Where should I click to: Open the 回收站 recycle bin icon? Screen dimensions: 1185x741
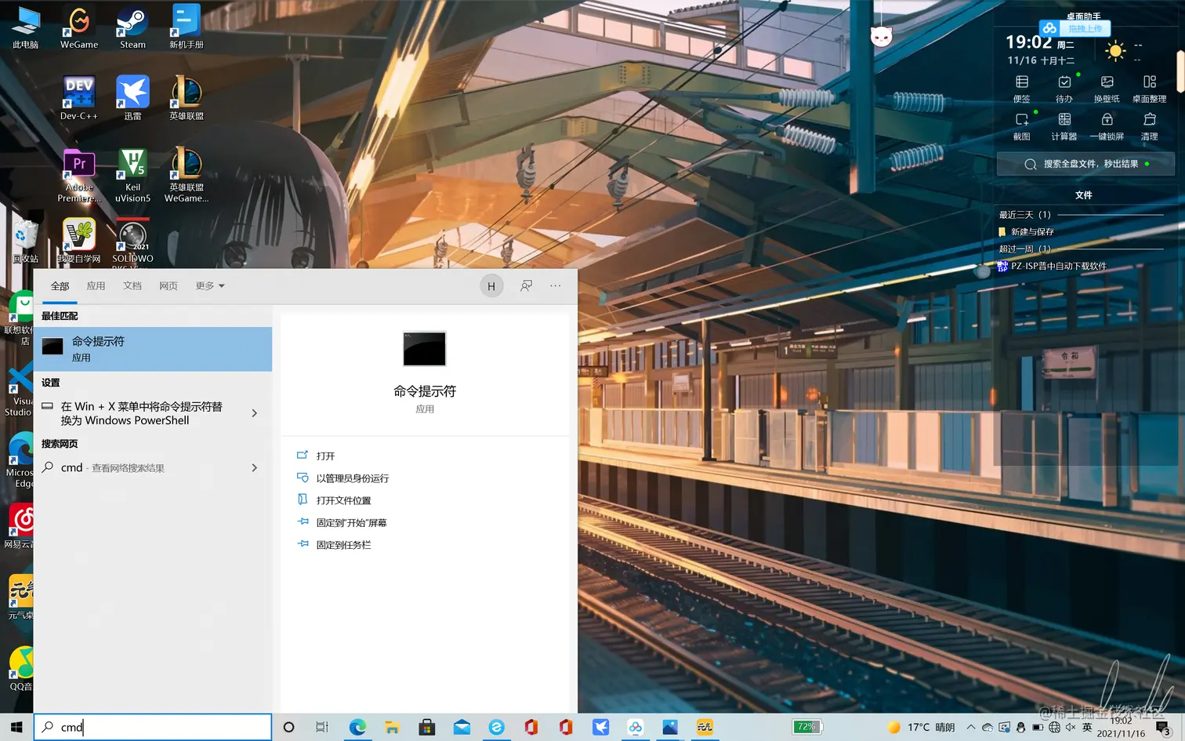25,241
